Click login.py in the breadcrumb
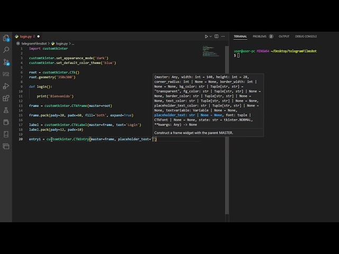The width and height of the screenshot is (339, 254). (x=62, y=43)
